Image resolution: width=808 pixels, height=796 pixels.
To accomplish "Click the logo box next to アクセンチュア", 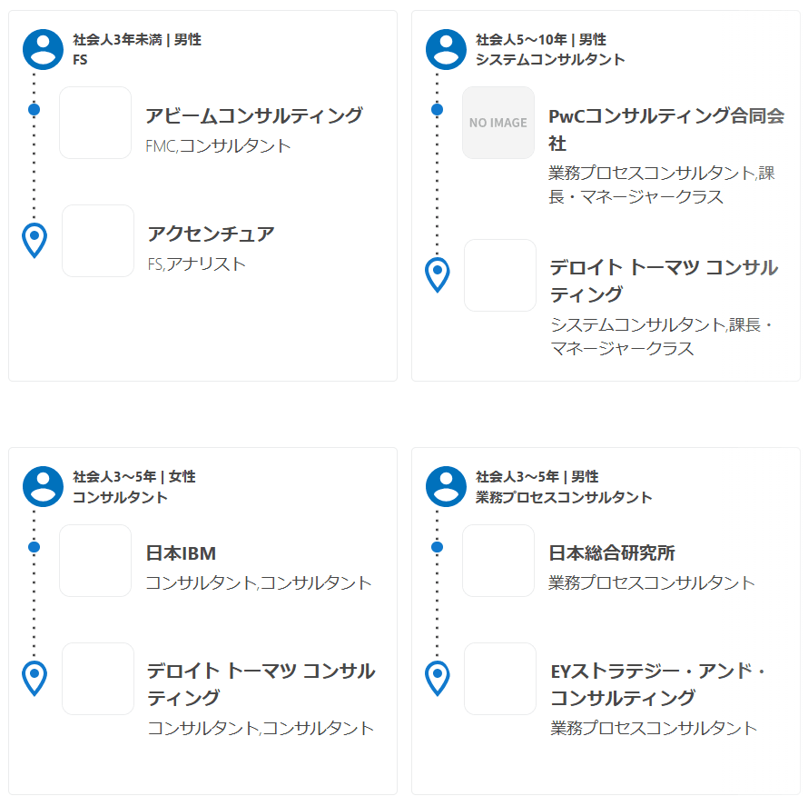I will click(x=98, y=241).
